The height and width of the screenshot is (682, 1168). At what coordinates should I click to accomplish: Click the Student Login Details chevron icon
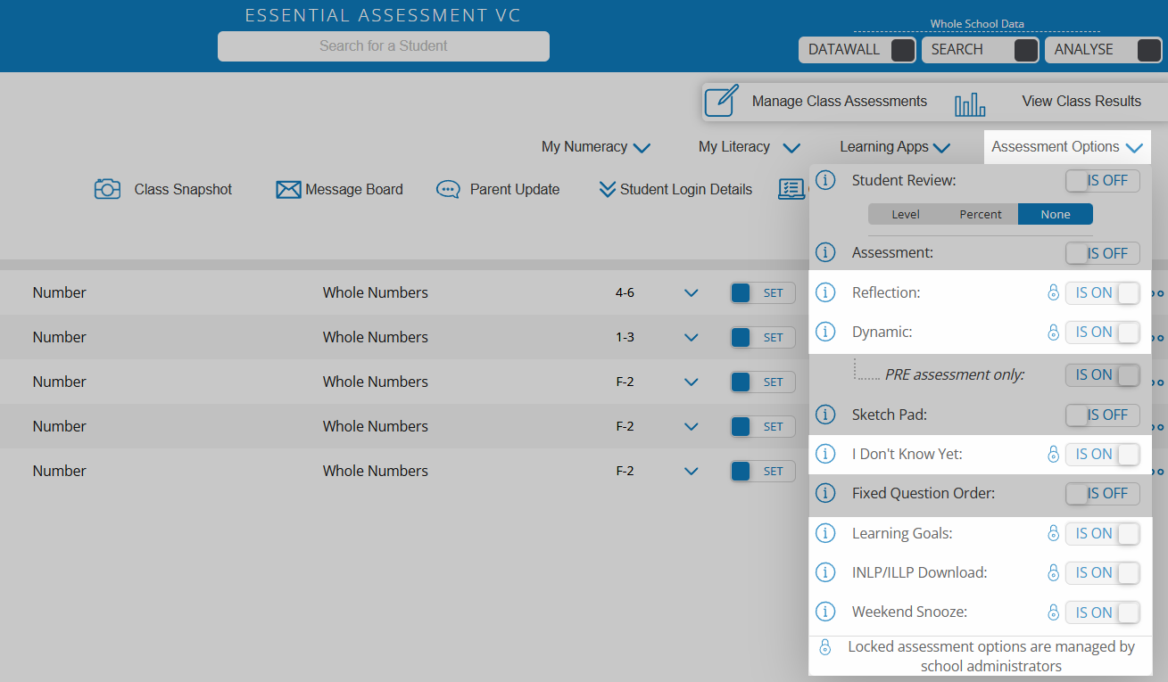tap(608, 189)
